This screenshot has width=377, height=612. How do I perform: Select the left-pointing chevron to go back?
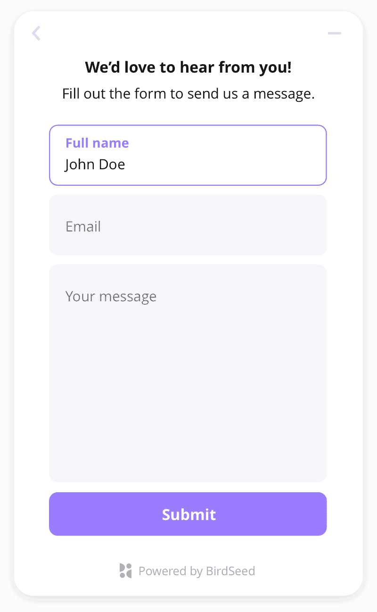click(35, 33)
